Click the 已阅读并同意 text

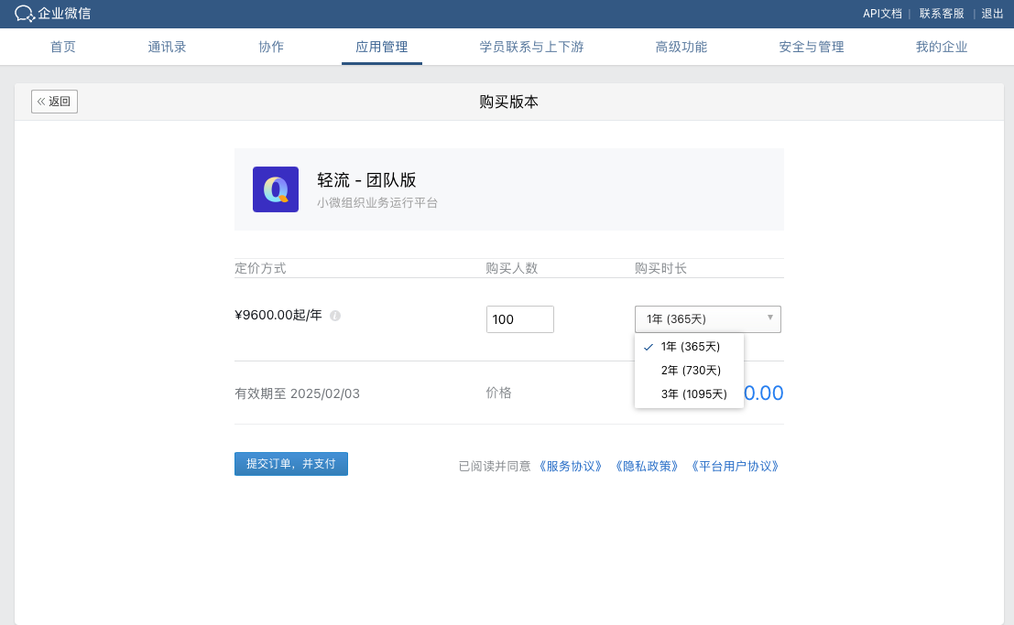click(494, 466)
